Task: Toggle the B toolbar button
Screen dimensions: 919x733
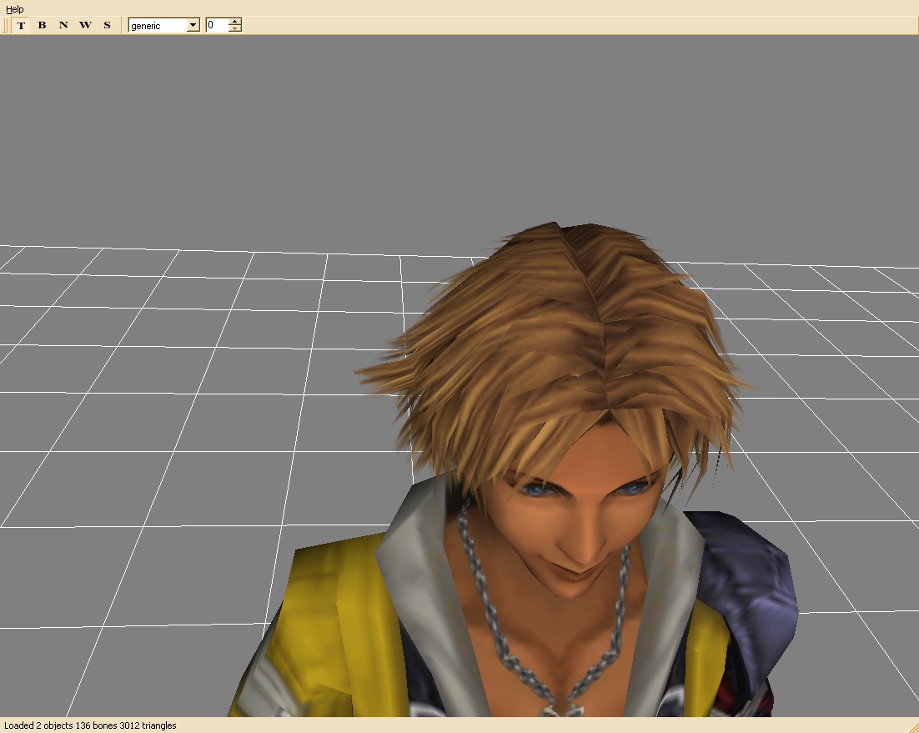Action: click(x=43, y=25)
